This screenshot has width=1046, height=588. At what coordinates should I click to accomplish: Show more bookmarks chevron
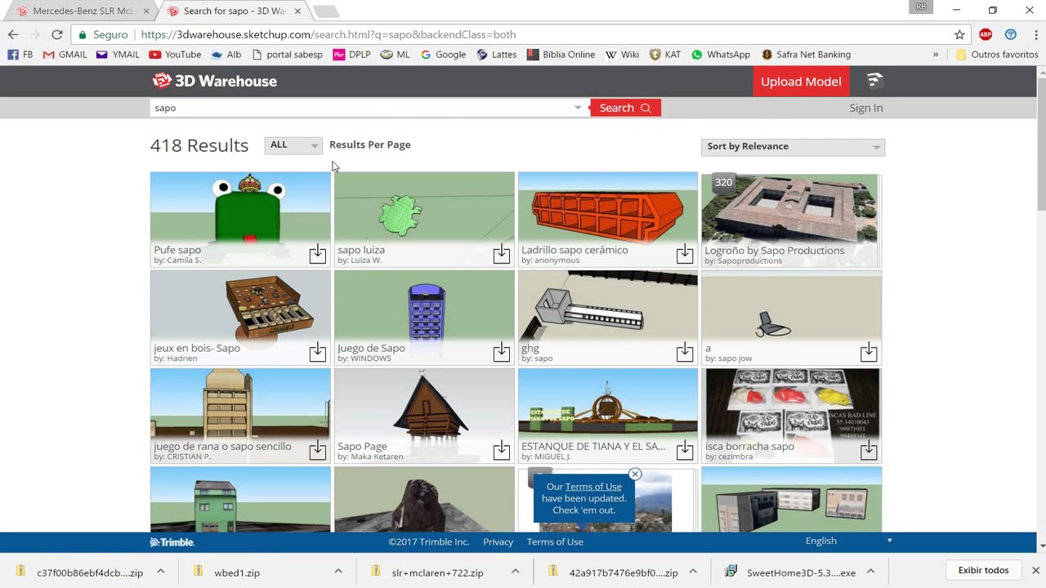pyautogui.click(x=936, y=55)
